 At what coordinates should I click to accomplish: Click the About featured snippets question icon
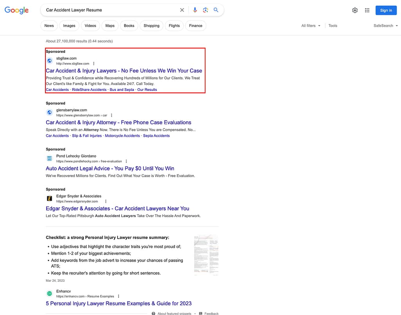[154, 313]
